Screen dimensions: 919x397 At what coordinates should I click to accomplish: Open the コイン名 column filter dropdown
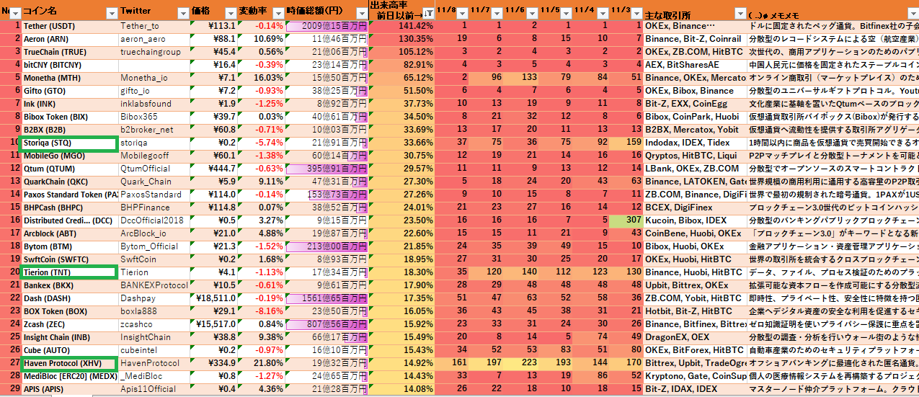tap(112, 12)
